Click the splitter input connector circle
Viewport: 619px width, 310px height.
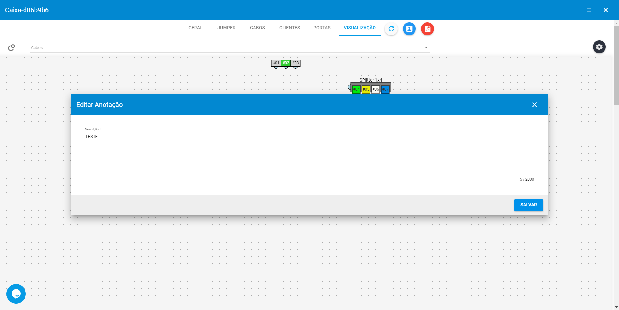(350, 87)
